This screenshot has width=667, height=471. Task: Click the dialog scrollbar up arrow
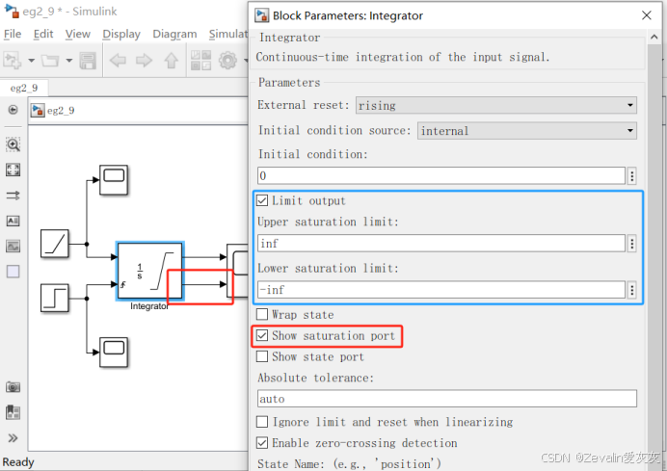click(654, 37)
